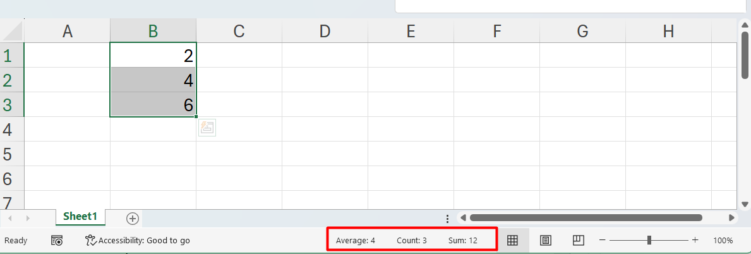Select column D header
The image size is (751, 254).
325,31
